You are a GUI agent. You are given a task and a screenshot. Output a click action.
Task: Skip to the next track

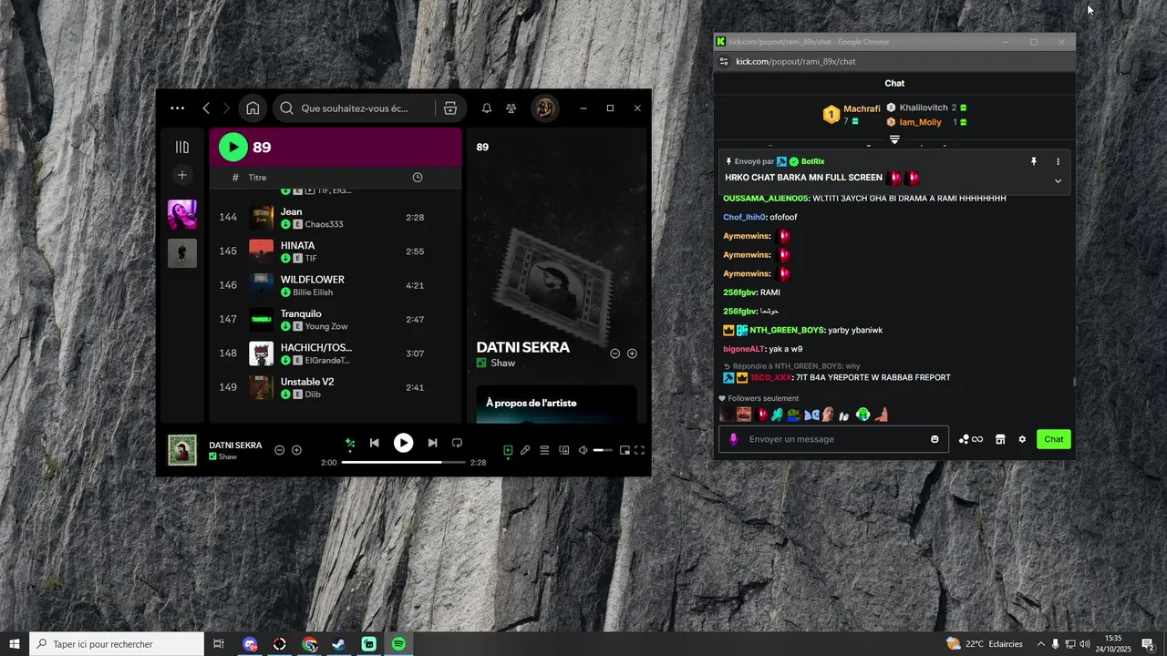(432, 443)
